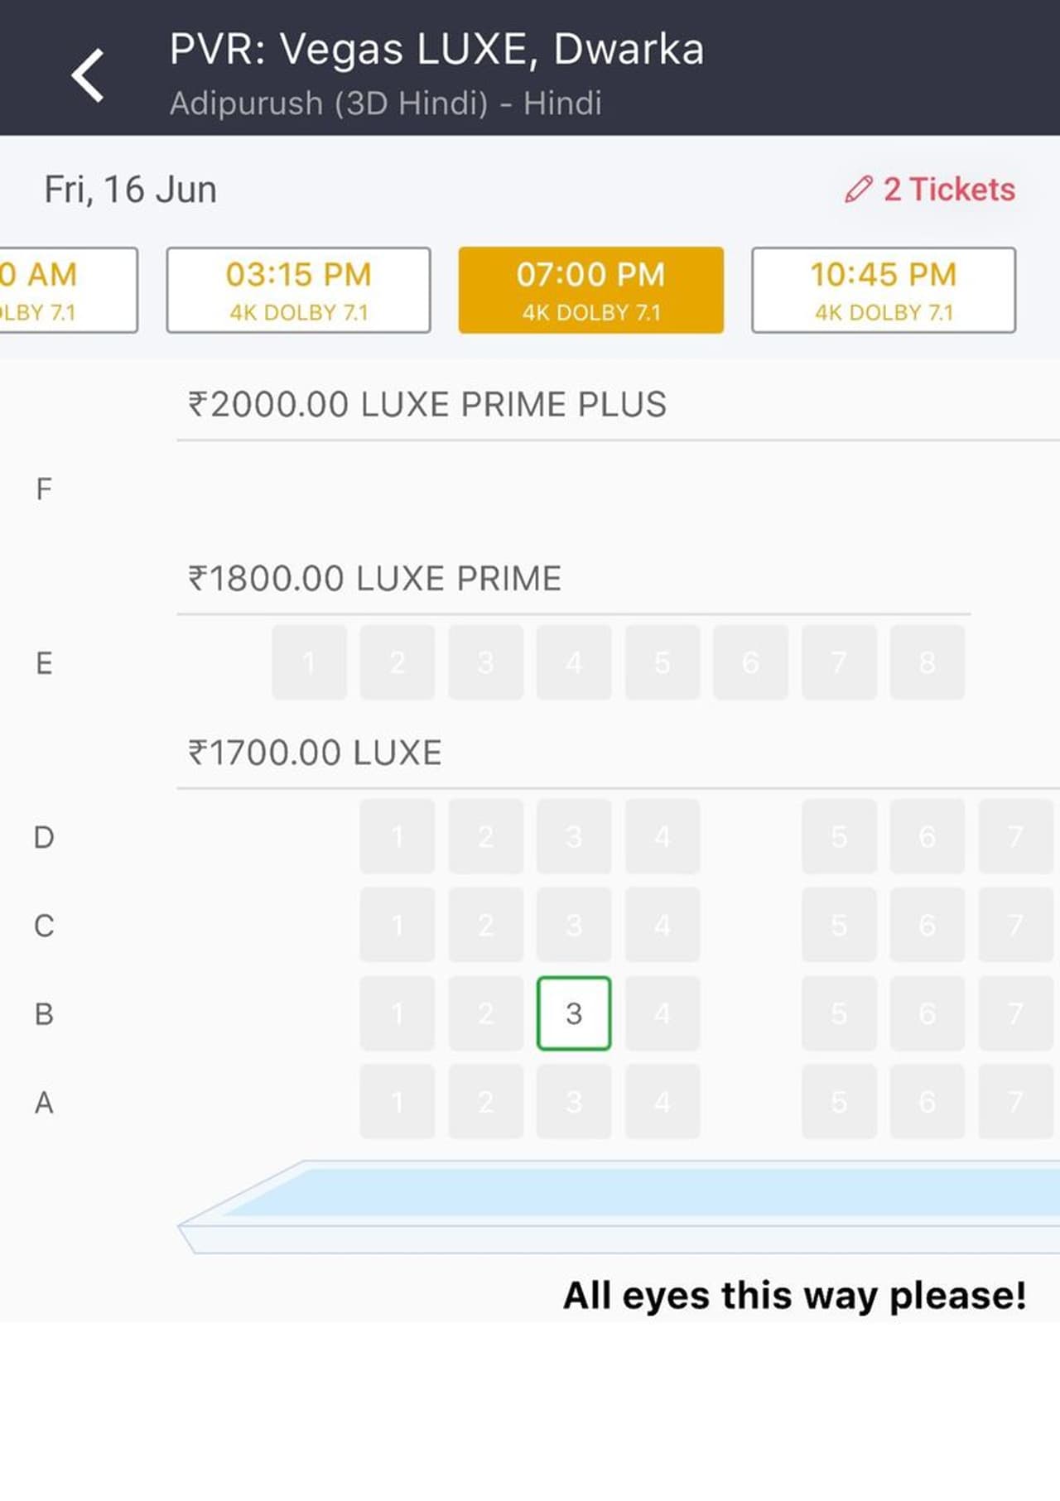
Task: Tap seat D5 in row D
Action: 839,836
